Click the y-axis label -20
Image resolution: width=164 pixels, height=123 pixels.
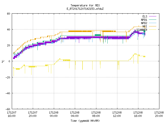click(x=8, y=77)
